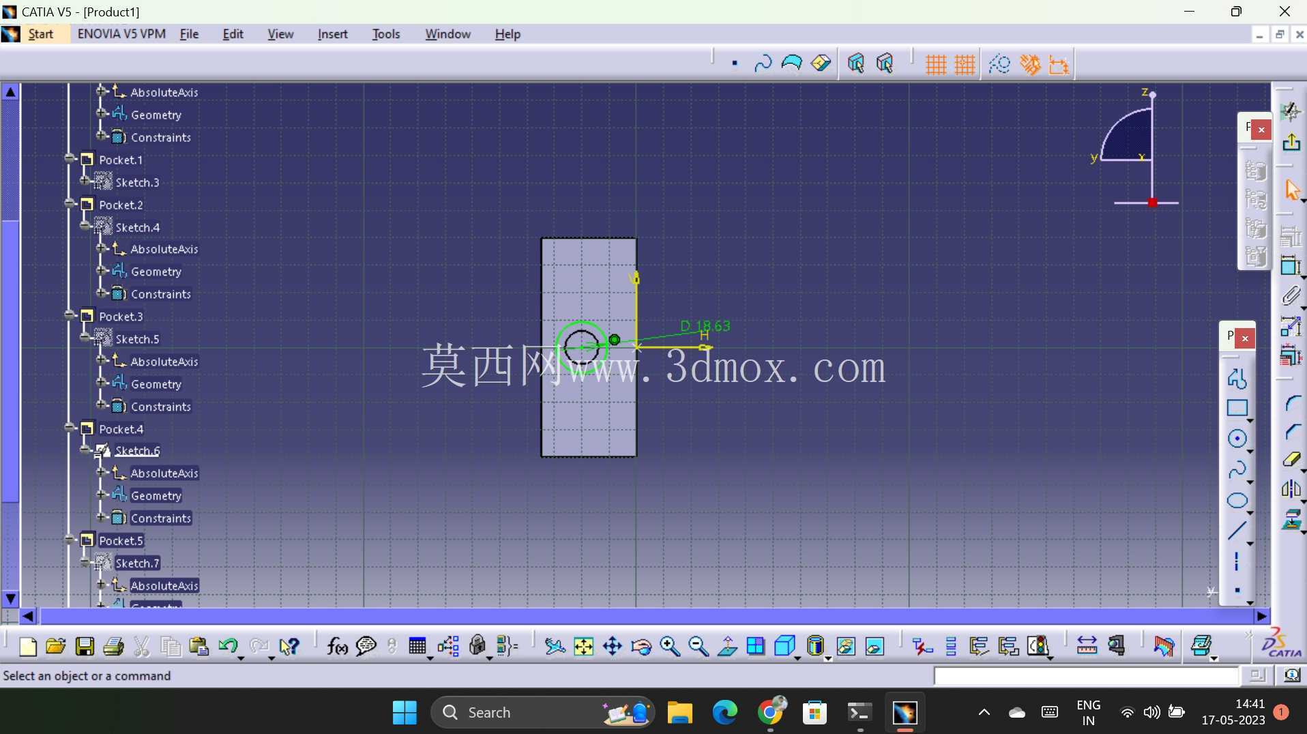This screenshot has height=734, width=1307.
Task: Click the Open file folder icon
Action: point(56,646)
